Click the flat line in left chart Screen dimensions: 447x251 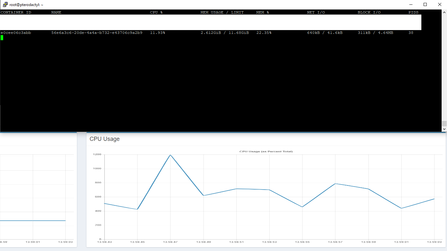(33, 221)
